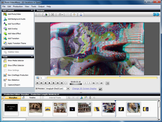Click the Add Photo/Video icon
The height and width of the screenshot is (122, 162).
[5, 14]
